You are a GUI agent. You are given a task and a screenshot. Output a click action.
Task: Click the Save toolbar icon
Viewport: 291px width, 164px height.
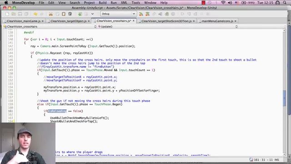(x=20, y=14)
